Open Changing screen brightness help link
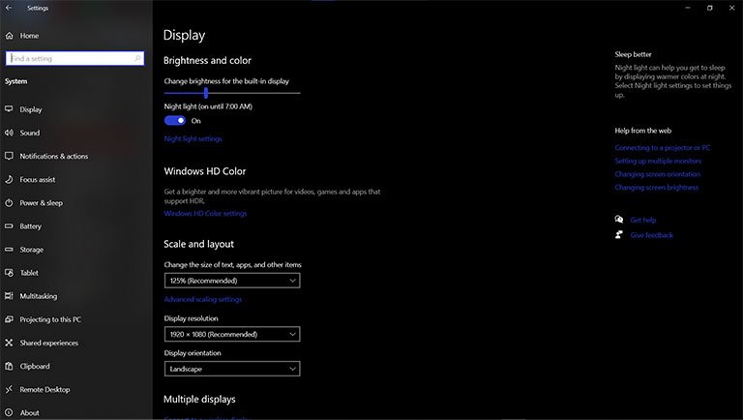 pyautogui.click(x=657, y=187)
